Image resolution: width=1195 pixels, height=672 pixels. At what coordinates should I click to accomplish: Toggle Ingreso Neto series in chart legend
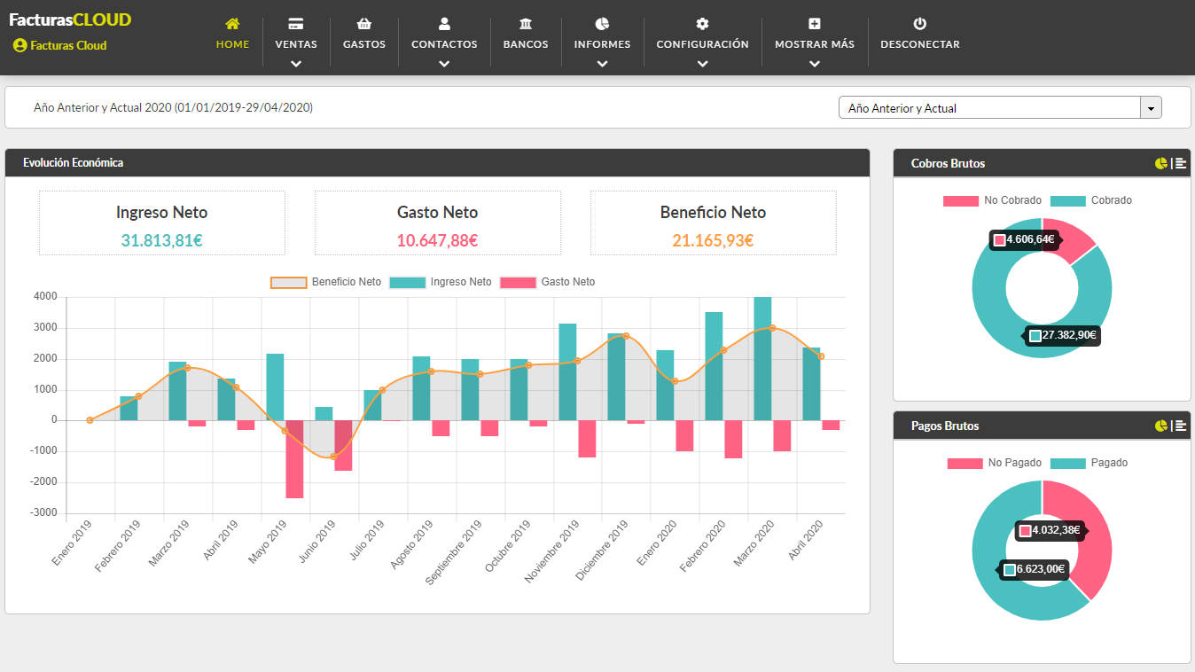[x=441, y=282]
